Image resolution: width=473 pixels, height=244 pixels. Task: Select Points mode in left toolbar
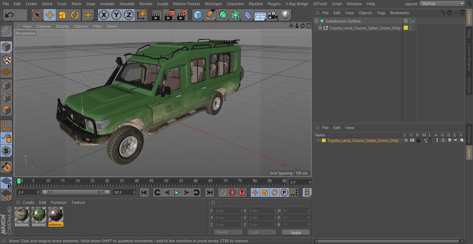(x=6, y=85)
